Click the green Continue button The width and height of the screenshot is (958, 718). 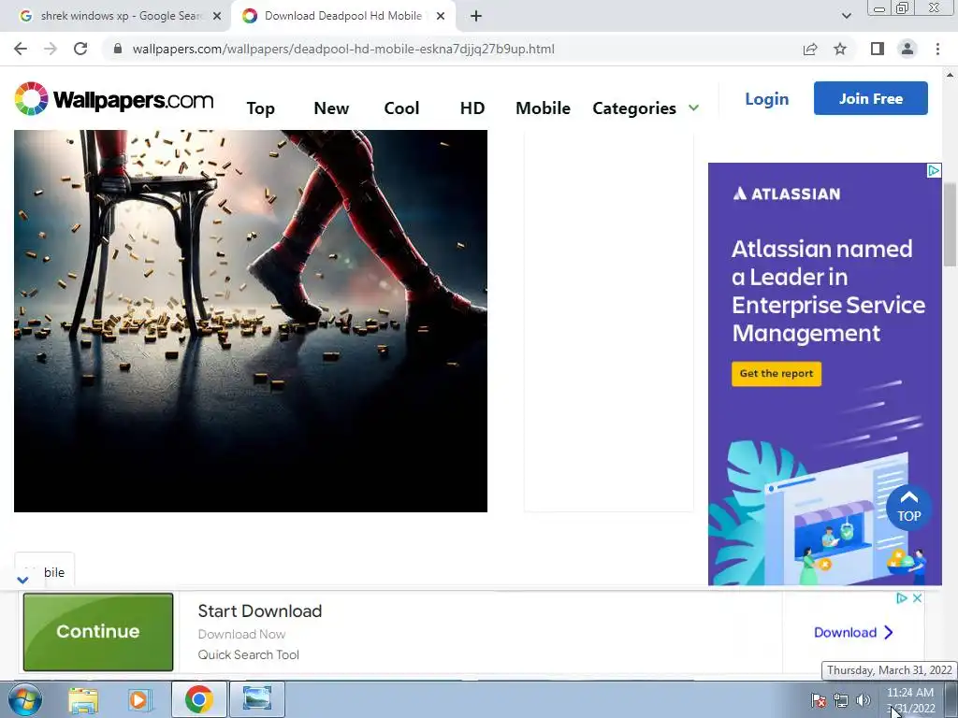(97, 631)
